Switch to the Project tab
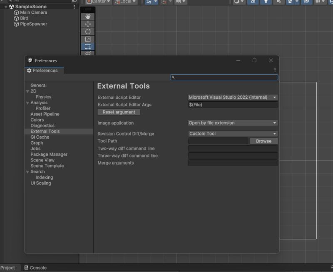333x272 pixels. (x=7, y=267)
